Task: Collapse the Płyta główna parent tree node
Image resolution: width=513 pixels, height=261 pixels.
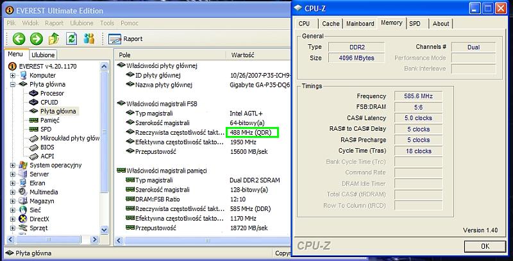Action: [x=13, y=84]
